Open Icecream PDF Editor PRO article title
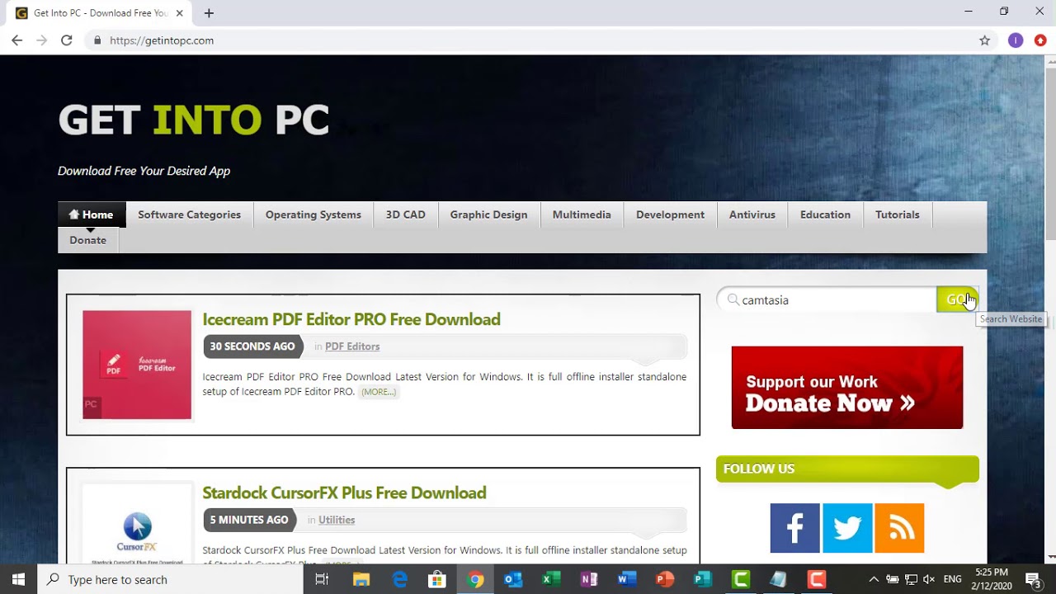This screenshot has width=1056, height=594. (x=351, y=319)
